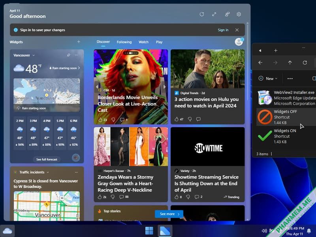The height and width of the screenshot is (237, 316).
Task: Open Showtime Streaming Service article
Action: (206, 183)
